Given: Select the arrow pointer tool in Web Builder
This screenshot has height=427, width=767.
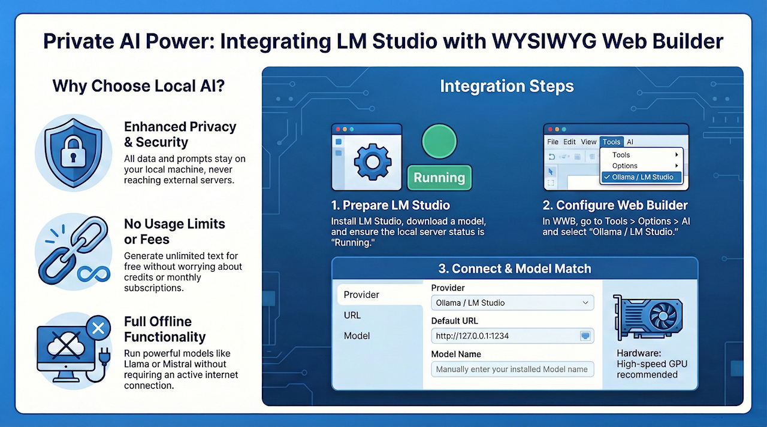Looking at the screenshot, I should point(551,171).
